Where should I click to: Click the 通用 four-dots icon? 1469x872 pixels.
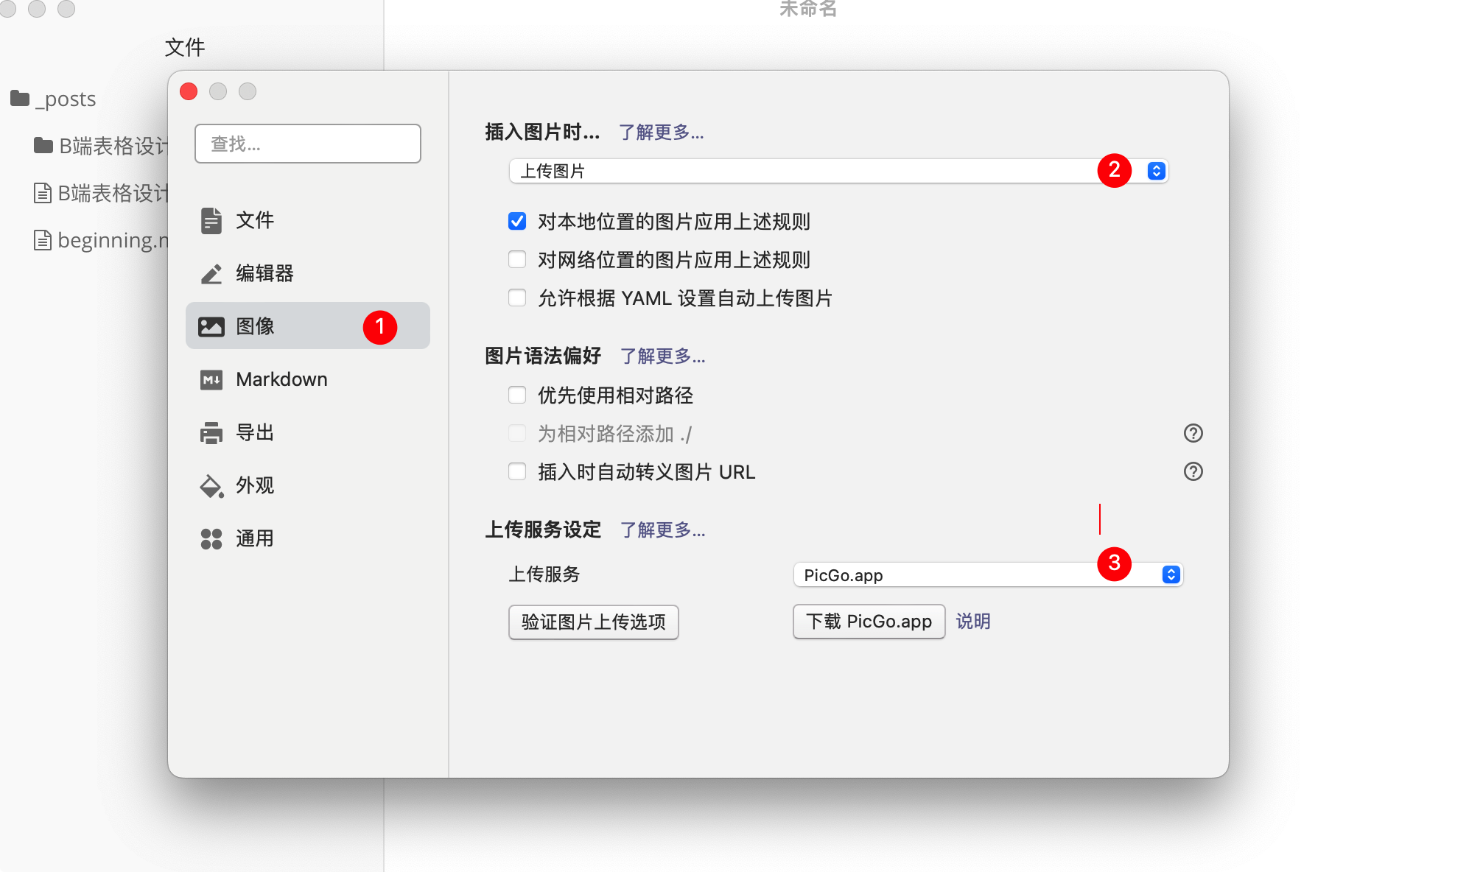click(211, 538)
